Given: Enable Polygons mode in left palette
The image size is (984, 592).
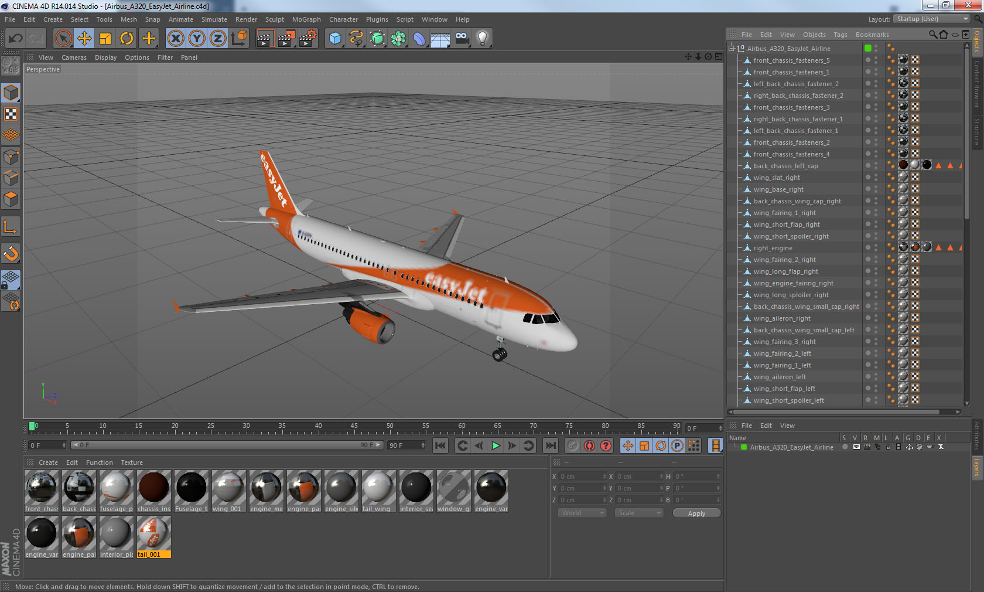Looking at the screenshot, I should click(11, 199).
